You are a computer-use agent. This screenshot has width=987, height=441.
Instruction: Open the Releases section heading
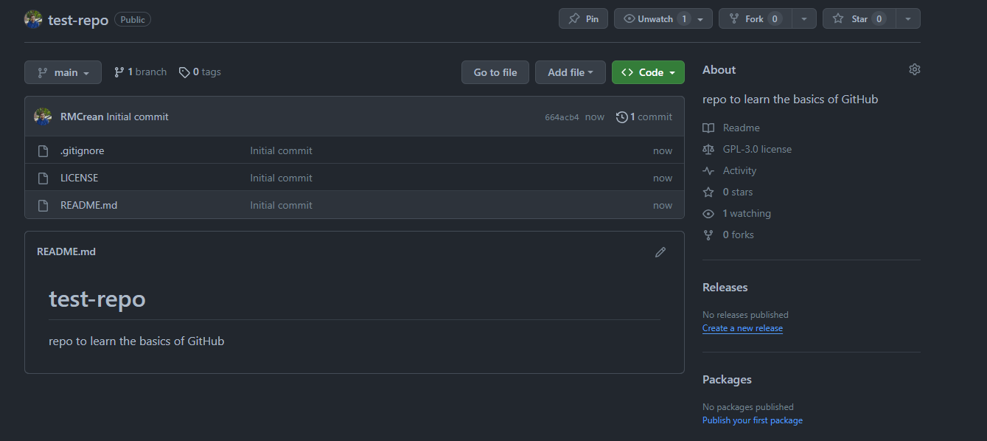tap(725, 287)
